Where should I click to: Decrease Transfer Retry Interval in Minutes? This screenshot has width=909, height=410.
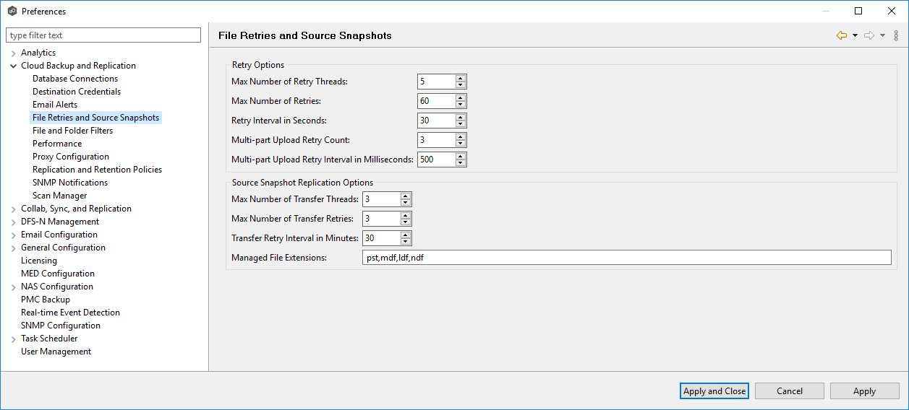(x=406, y=242)
